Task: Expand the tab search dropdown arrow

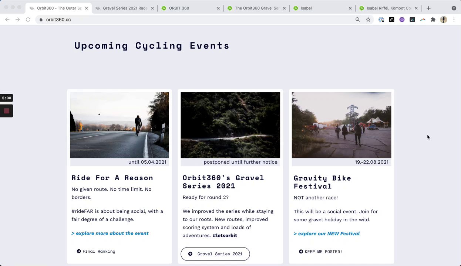Action: [454, 8]
